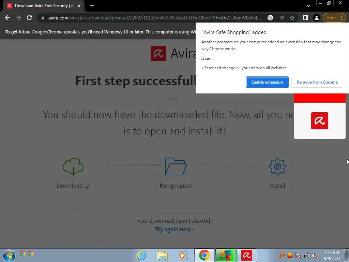
Task: Click the Chrome updates warning infobar text
Action: tap(100, 32)
